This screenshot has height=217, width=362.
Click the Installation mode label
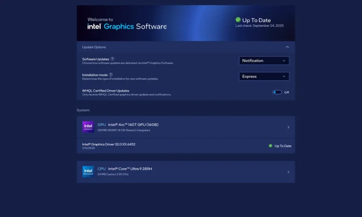(x=95, y=75)
